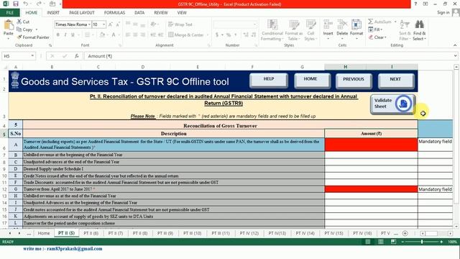
Task: Click the insert function fx icon
Action: point(77,56)
